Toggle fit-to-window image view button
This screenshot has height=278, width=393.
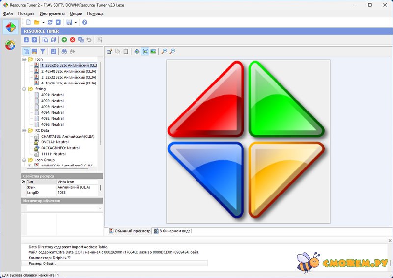145,51
